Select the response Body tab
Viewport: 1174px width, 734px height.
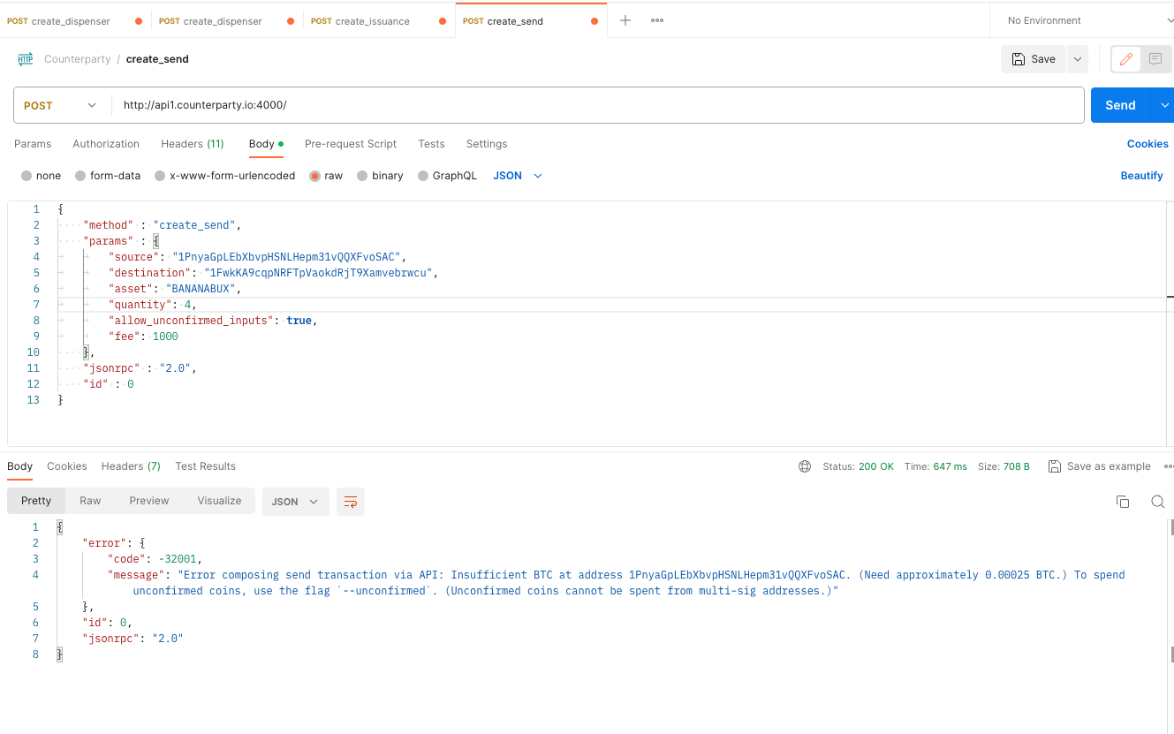19,466
